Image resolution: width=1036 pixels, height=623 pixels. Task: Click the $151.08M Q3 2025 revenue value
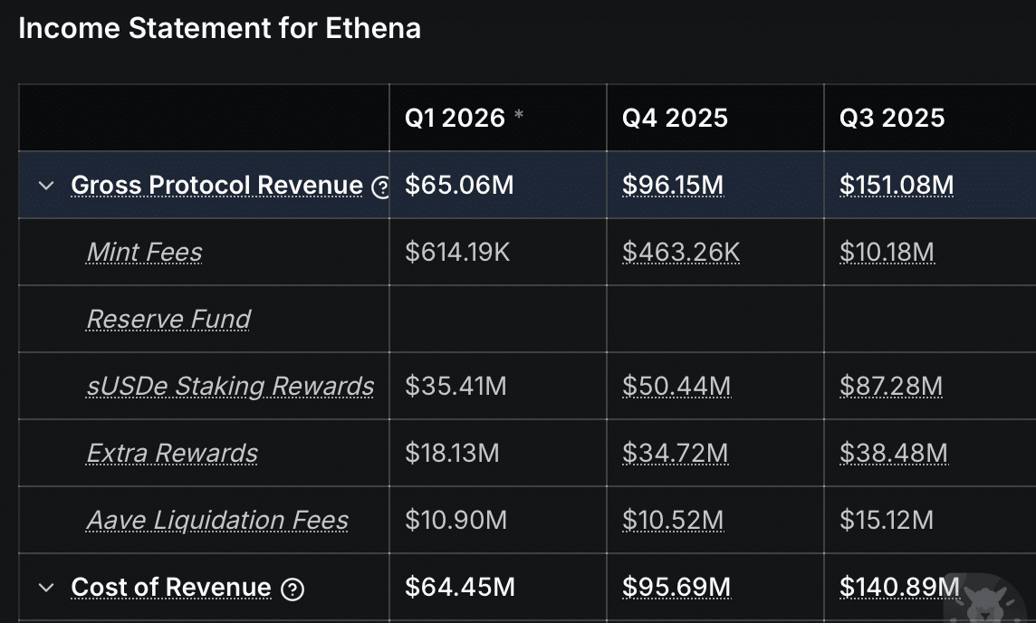pos(896,185)
